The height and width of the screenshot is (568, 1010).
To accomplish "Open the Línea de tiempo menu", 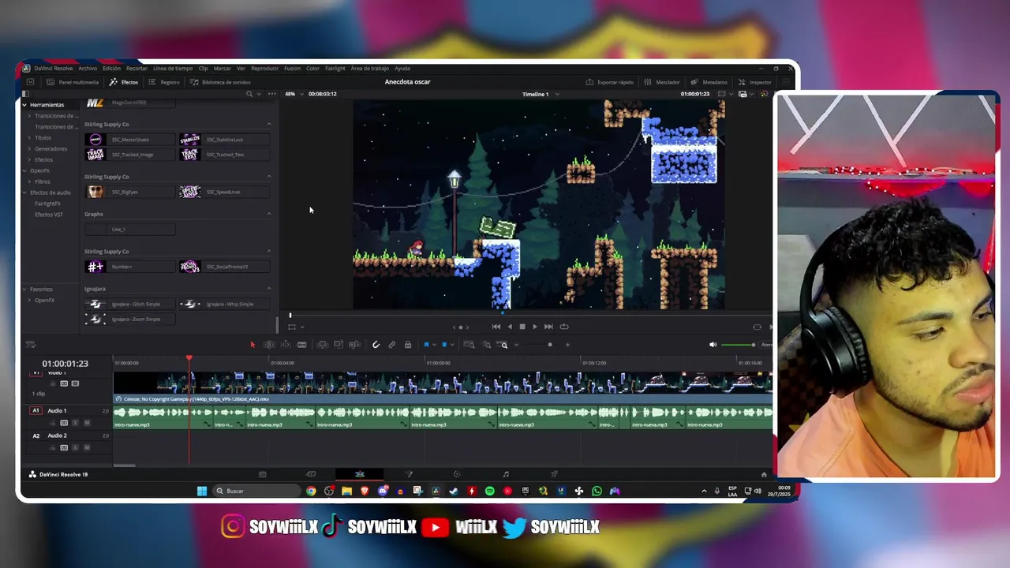I will click(173, 69).
